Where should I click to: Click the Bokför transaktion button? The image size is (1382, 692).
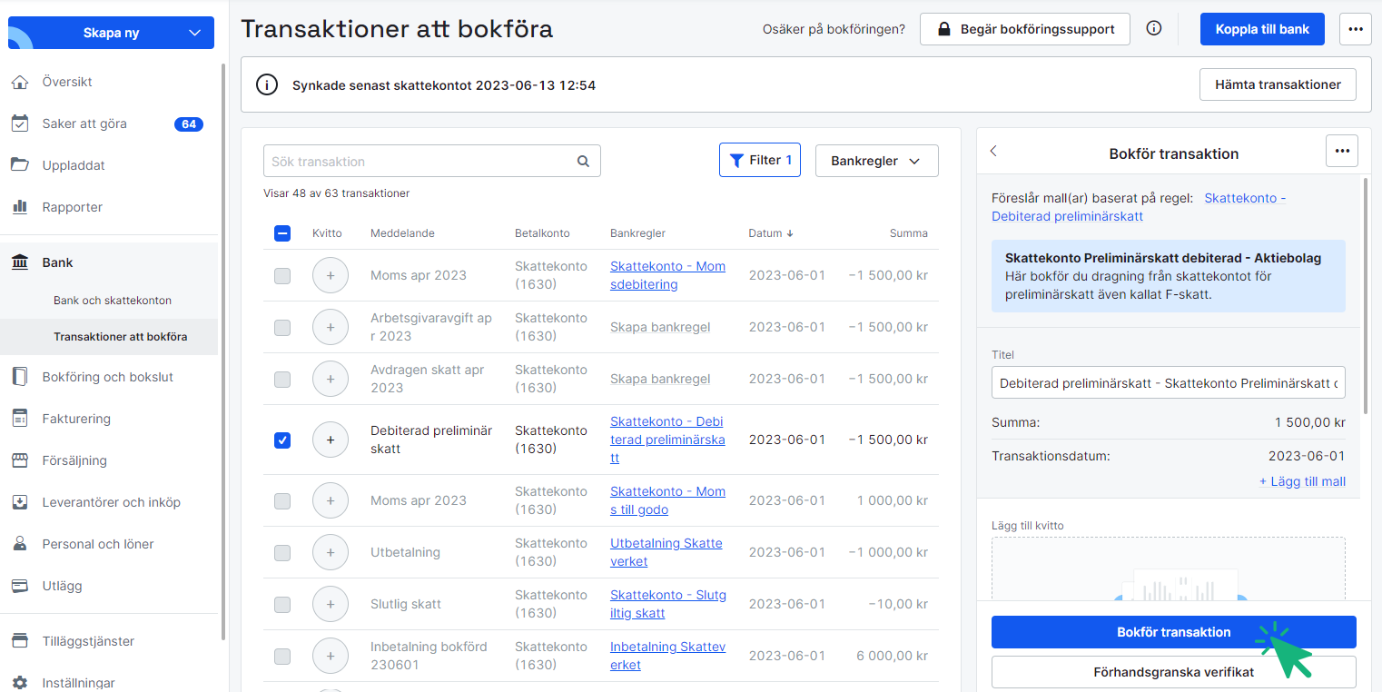point(1172,632)
